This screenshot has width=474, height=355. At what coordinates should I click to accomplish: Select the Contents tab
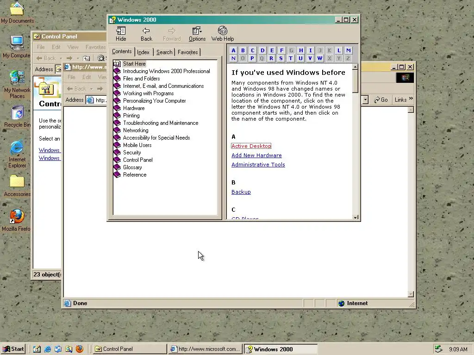point(122,51)
